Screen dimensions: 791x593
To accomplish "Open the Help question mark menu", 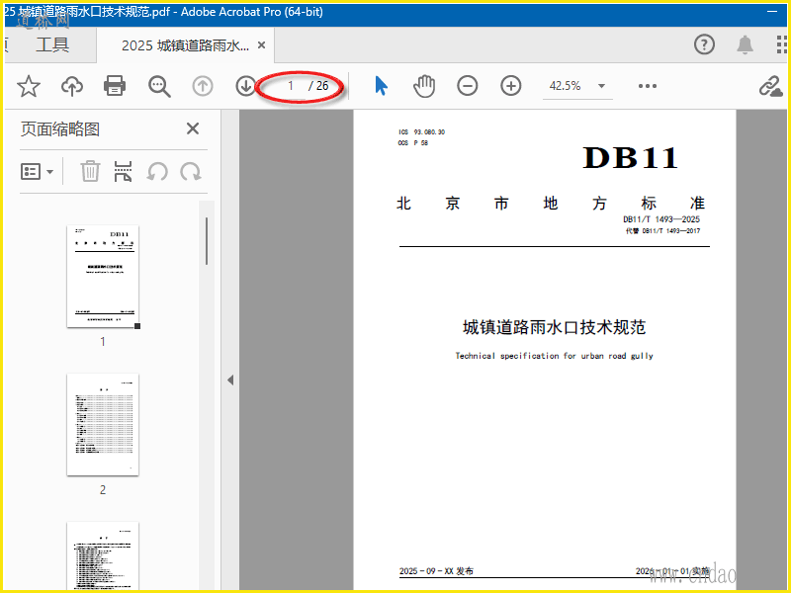I will [704, 44].
